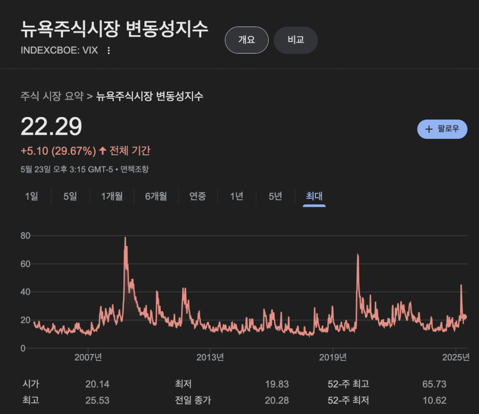Click the upward arrow next to +5.10 (29.67%)
The width and height of the screenshot is (479, 414).
click(102, 151)
